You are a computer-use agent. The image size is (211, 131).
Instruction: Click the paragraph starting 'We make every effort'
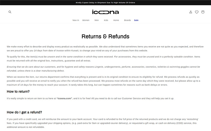point(105,48)
